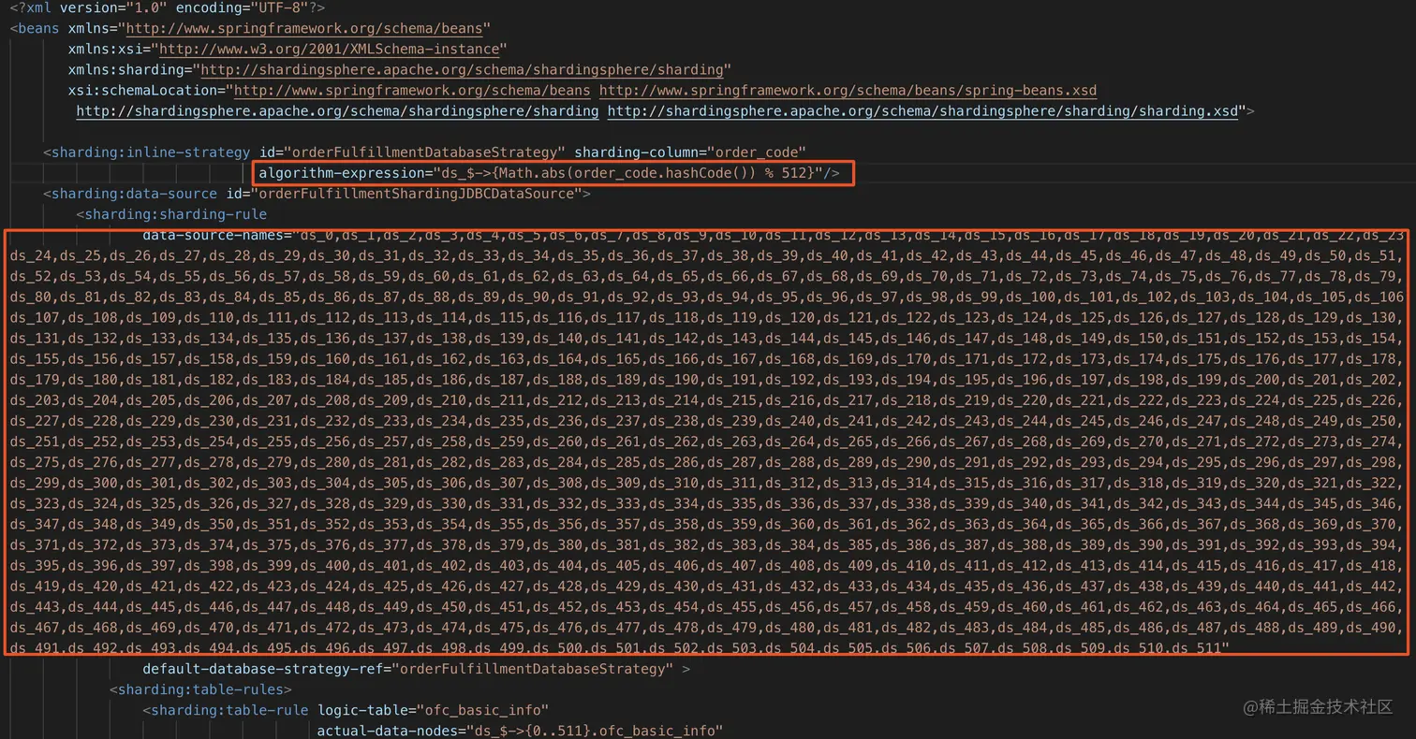This screenshot has height=739, width=1416.
Task: Open the XMLSchema-instance w3.org URL
Action: (329, 50)
